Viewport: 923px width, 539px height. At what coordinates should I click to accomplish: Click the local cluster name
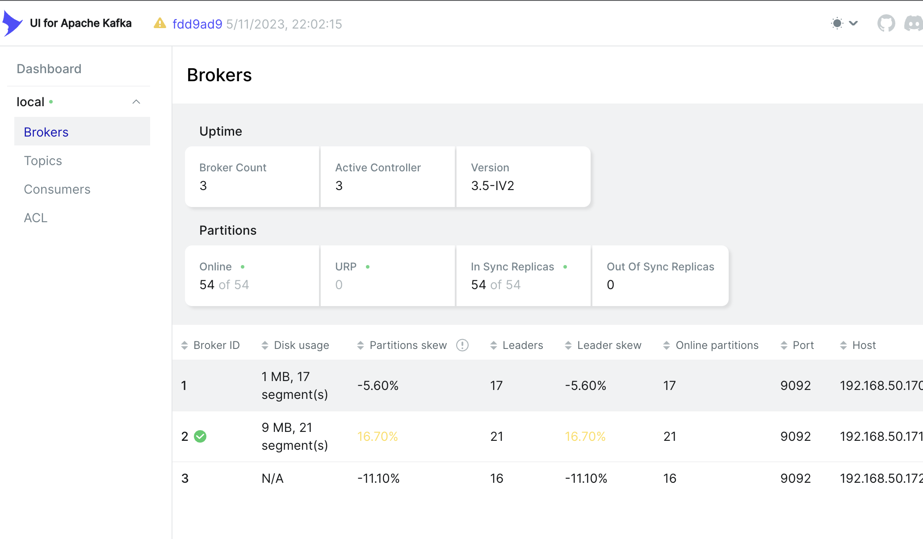click(30, 102)
